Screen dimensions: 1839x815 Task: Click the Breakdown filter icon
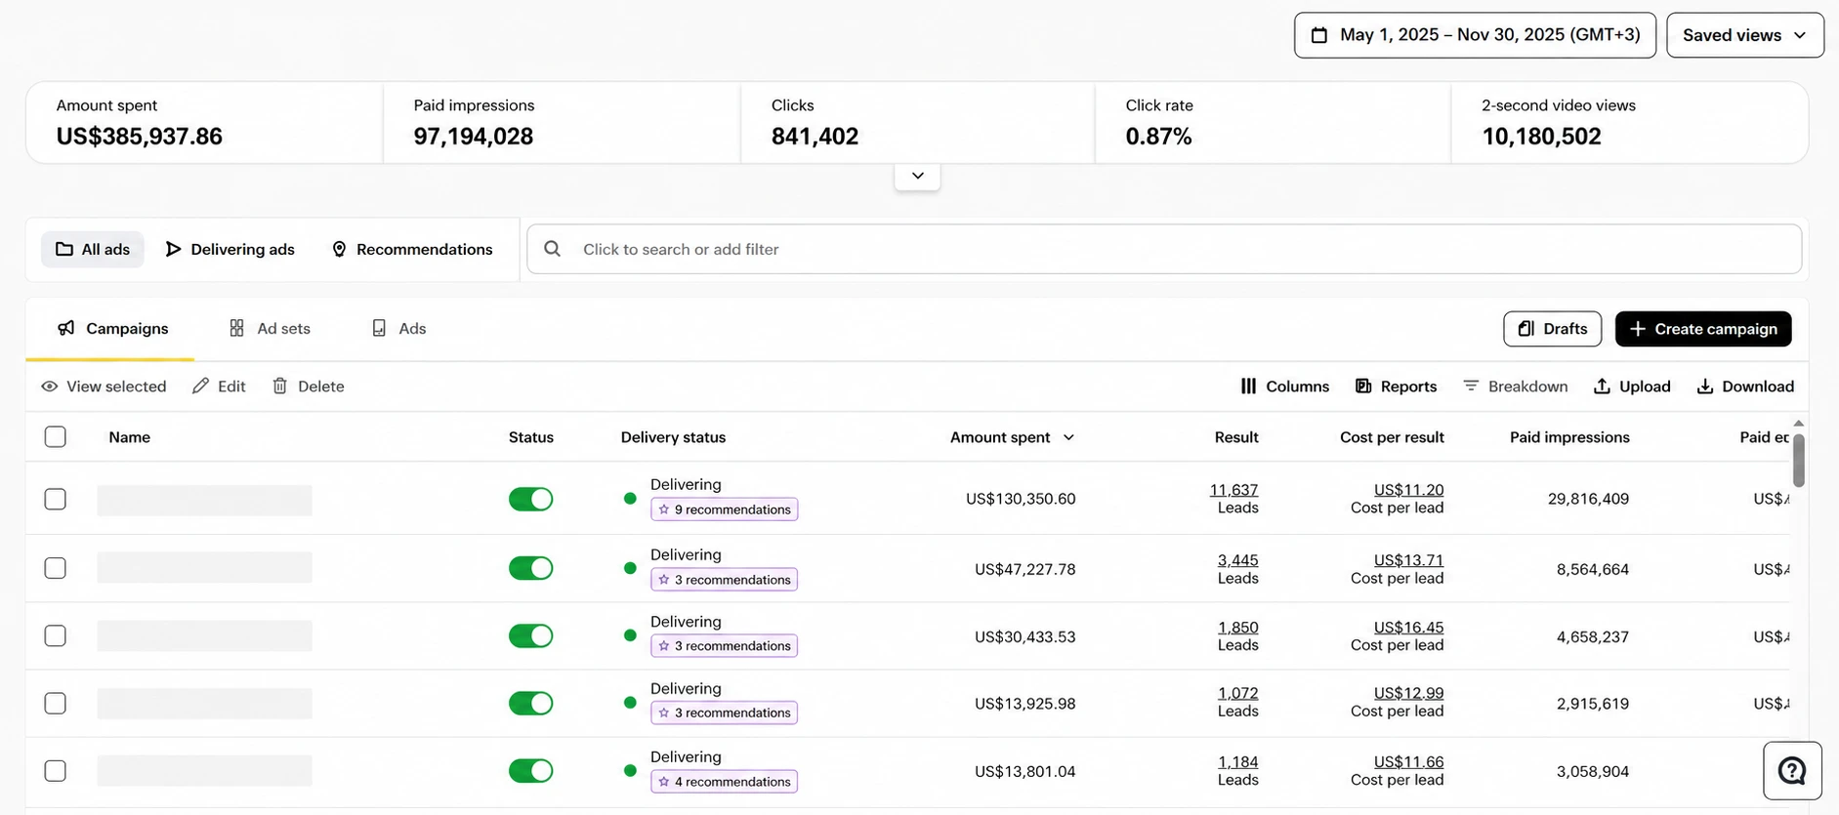click(1471, 387)
